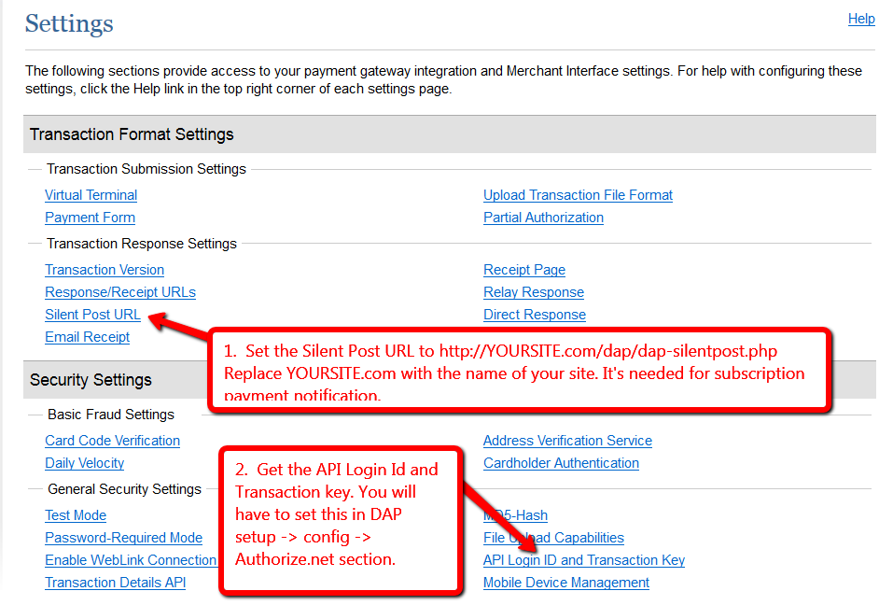Open the Receipt Page settings

(523, 270)
